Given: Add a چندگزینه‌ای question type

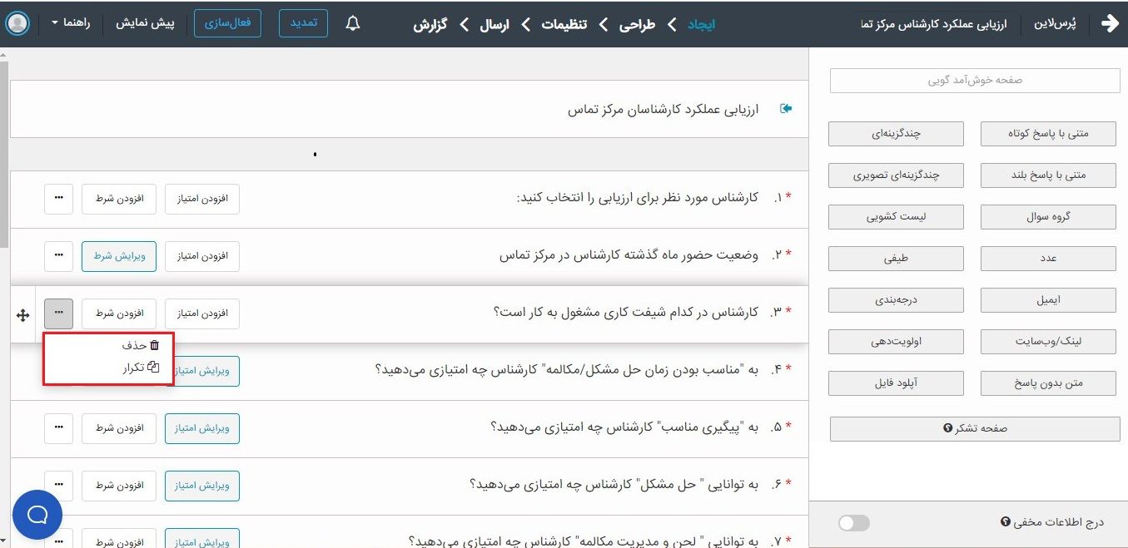Looking at the screenshot, I should point(896,133).
